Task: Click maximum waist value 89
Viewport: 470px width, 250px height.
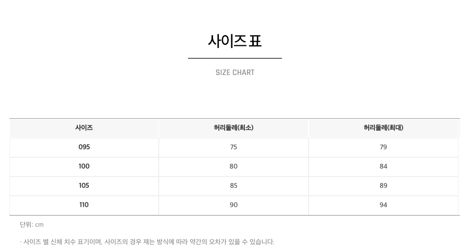Action: coord(383,186)
